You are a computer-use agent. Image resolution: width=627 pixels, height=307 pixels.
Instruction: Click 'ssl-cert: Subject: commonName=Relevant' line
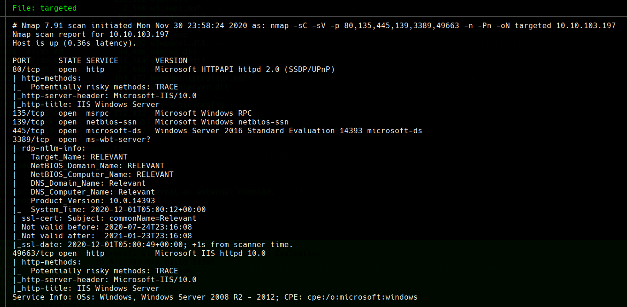point(109,218)
